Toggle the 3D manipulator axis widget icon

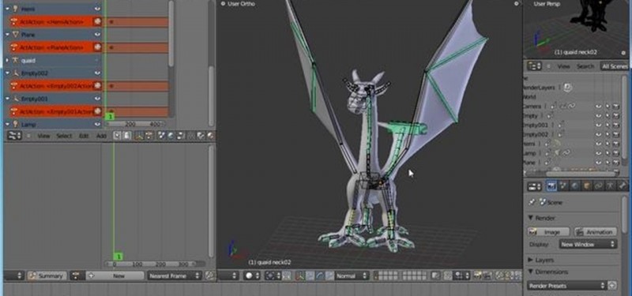pos(299,275)
